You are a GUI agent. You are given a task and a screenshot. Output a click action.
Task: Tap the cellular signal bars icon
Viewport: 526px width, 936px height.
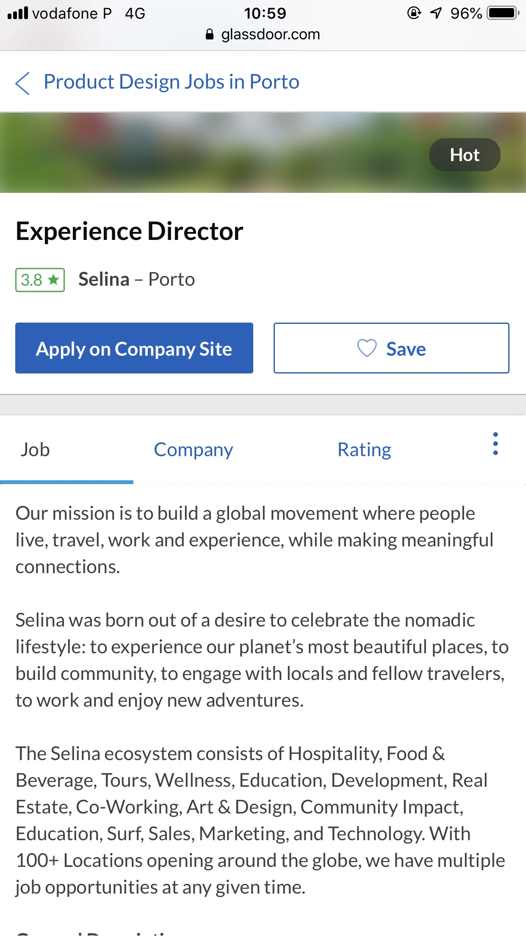[x=17, y=13]
